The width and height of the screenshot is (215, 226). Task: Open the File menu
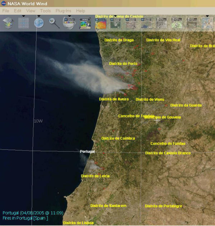(6, 11)
